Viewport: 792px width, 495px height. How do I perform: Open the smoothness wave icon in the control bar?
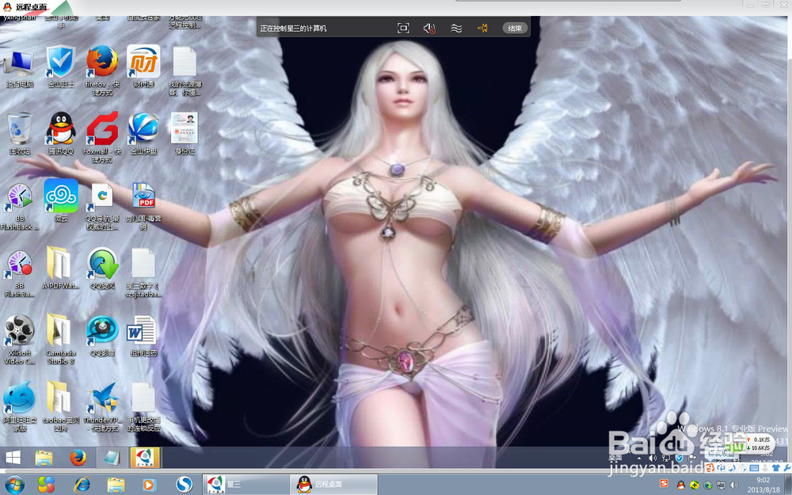pyautogui.click(x=456, y=29)
